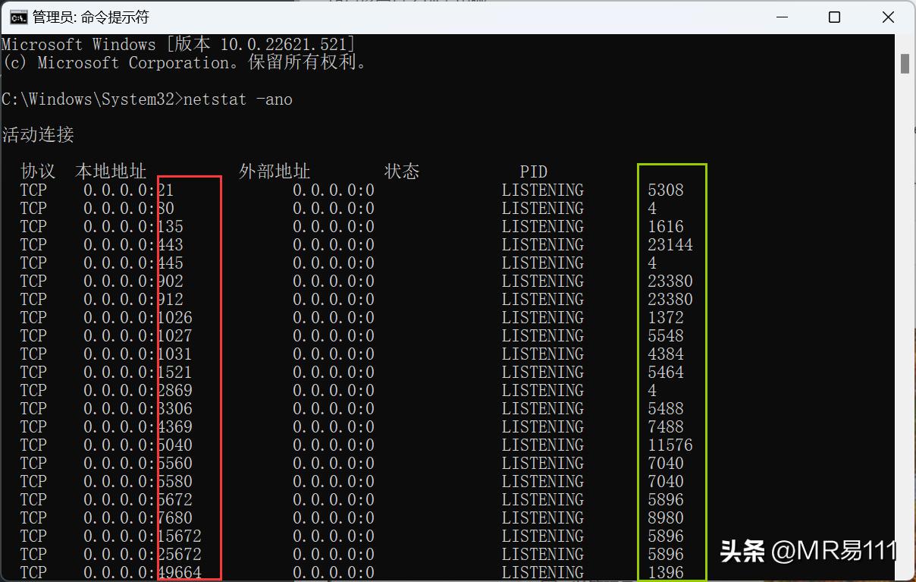
Task: Click the Microsoft Windows version line
Action: (178, 43)
